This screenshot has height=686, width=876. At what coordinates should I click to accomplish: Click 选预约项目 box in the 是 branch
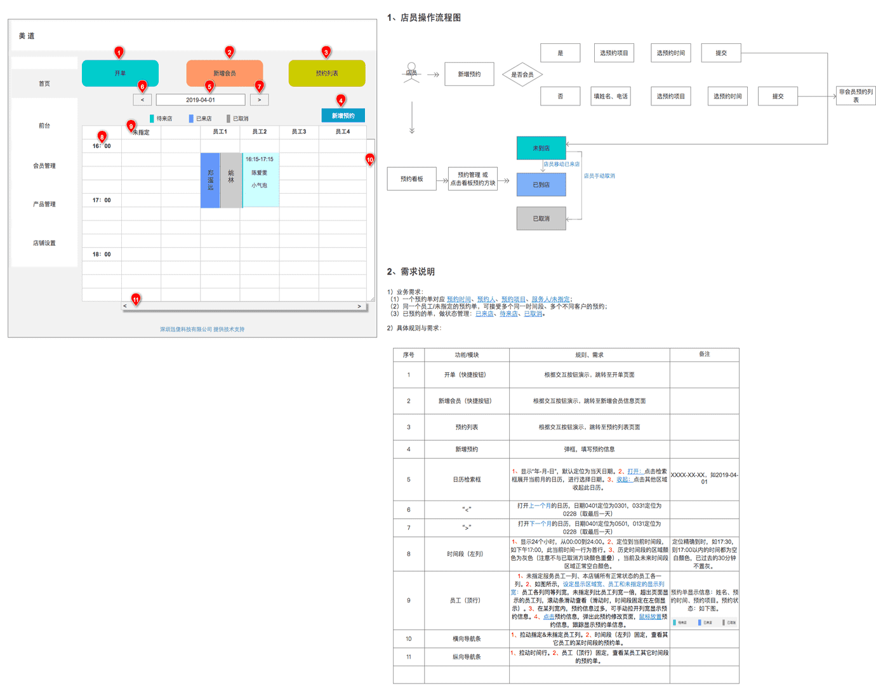(614, 53)
